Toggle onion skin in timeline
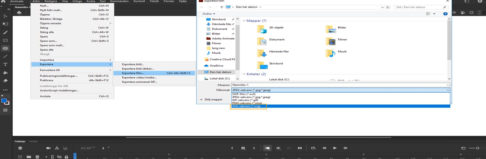Screen dimensions: 486x159 pos(267,148)
